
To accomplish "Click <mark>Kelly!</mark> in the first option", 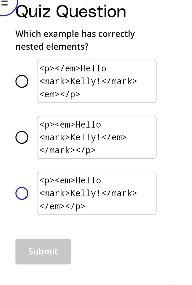I will pos(88,81).
